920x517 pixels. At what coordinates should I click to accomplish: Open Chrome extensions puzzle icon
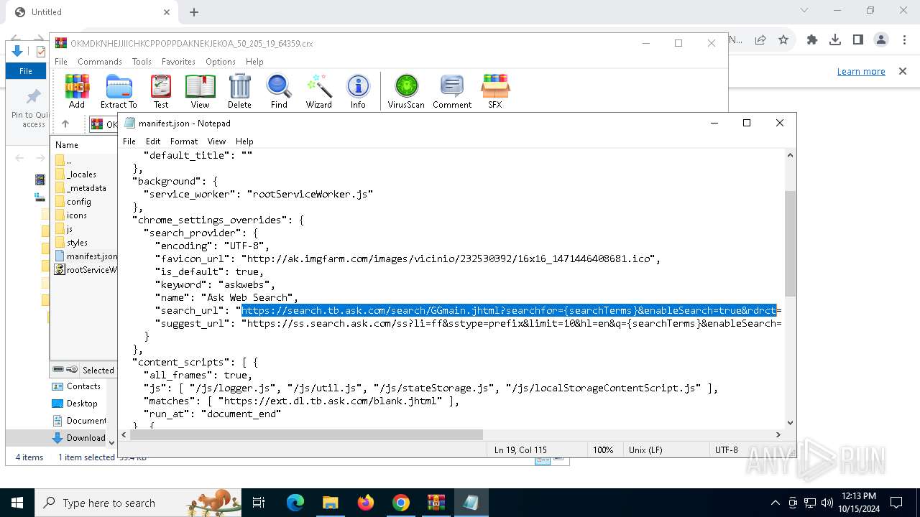click(x=812, y=40)
